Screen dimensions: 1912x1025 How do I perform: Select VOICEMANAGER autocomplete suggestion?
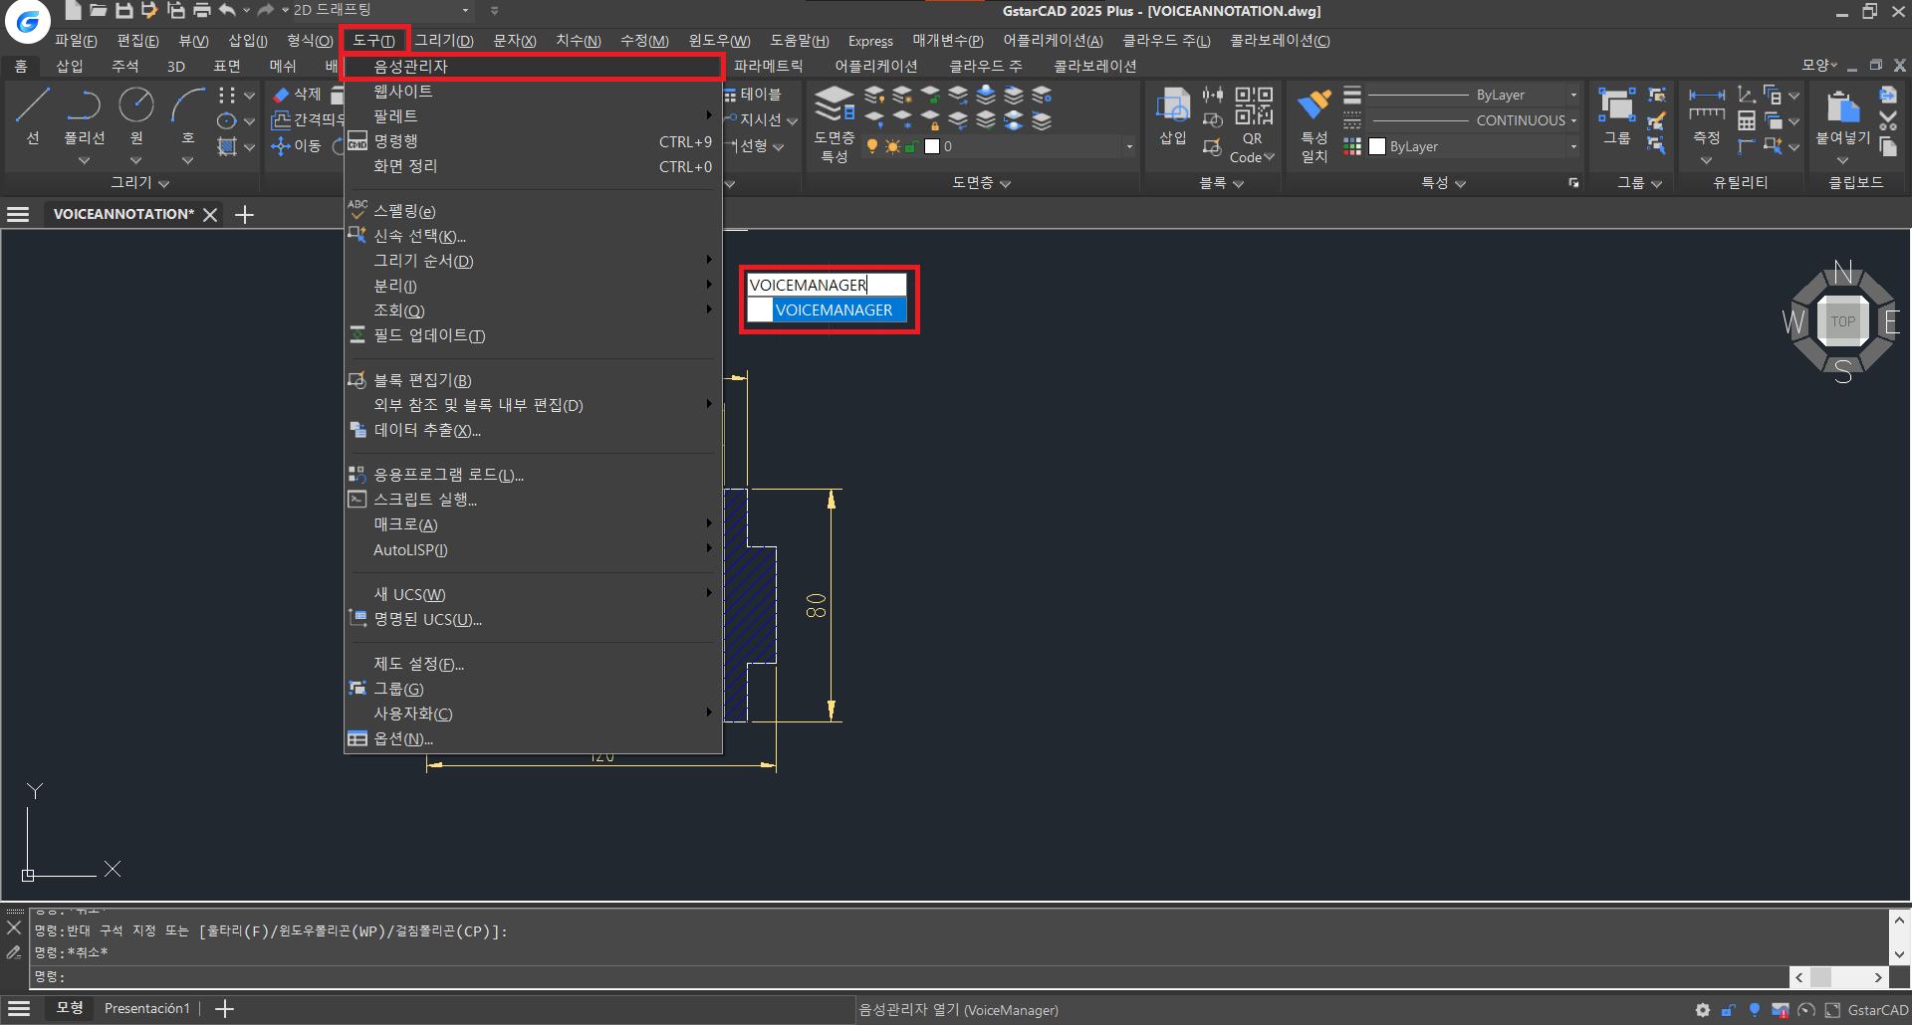828,310
